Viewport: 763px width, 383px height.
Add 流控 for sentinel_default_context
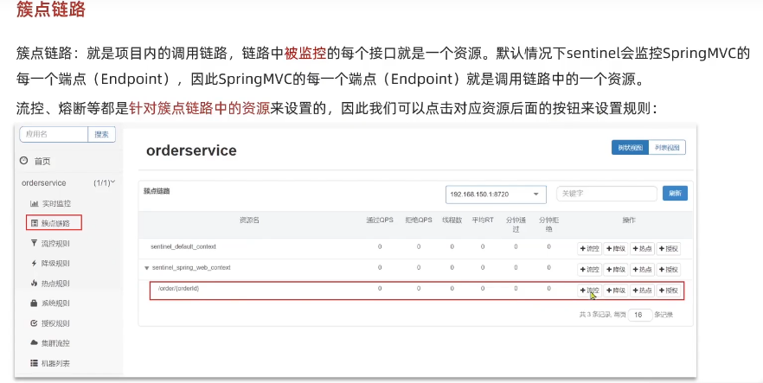pyautogui.click(x=589, y=248)
